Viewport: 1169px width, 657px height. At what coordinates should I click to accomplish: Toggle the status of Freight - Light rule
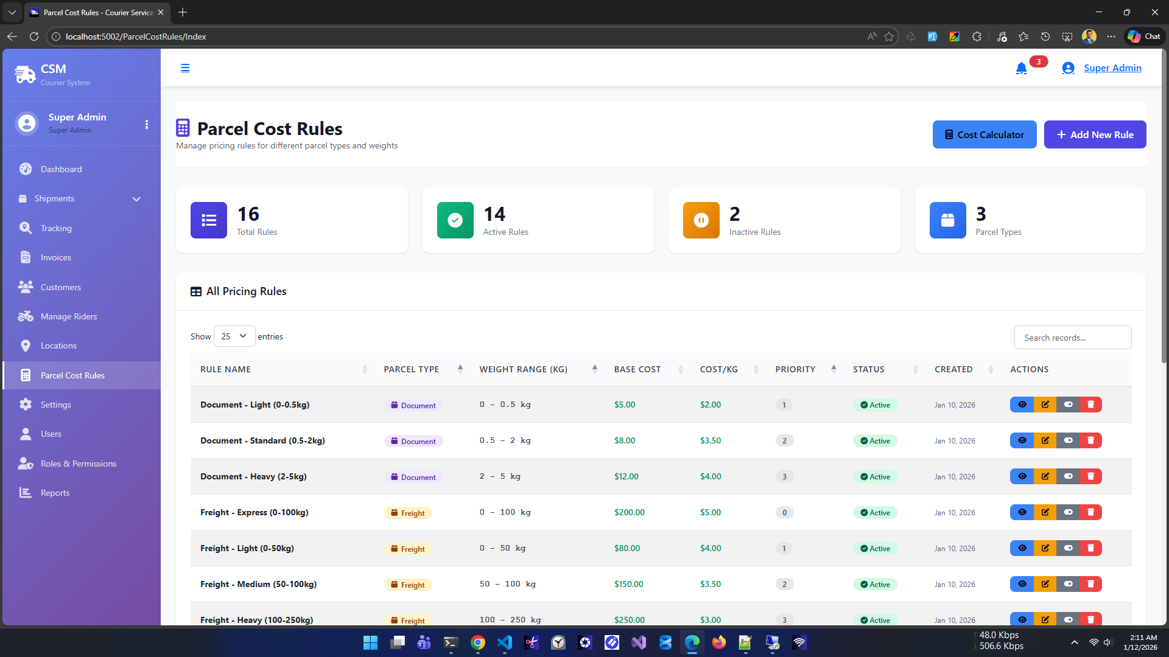pos(1068,548)
